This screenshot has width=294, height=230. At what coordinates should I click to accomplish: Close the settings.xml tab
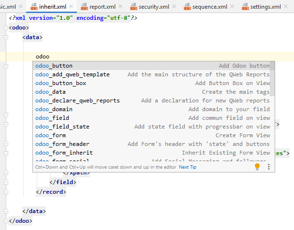click(x=286, y=7)
